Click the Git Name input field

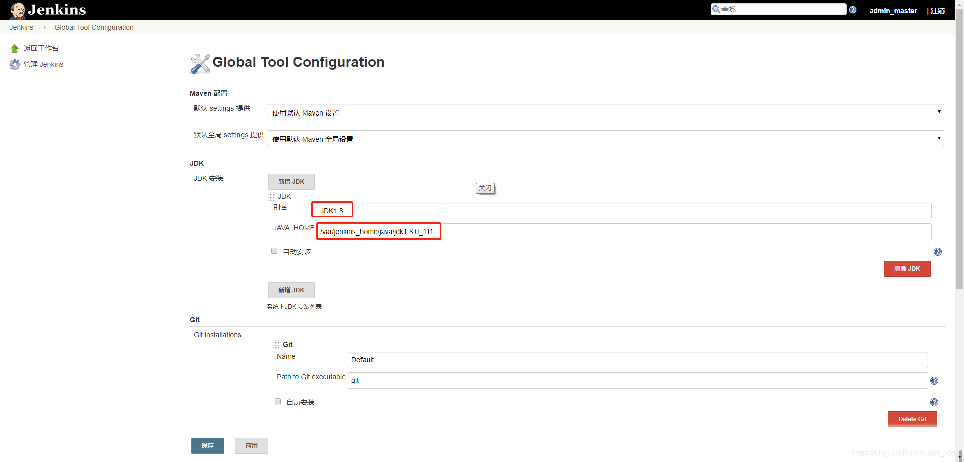pos(638,360)
